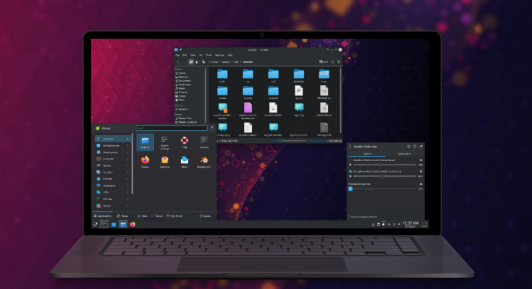Launch Blender from the launcher favorites
The width and height of the screenshot is (532, 289).
pyautogui.click(x=204, y=161)
